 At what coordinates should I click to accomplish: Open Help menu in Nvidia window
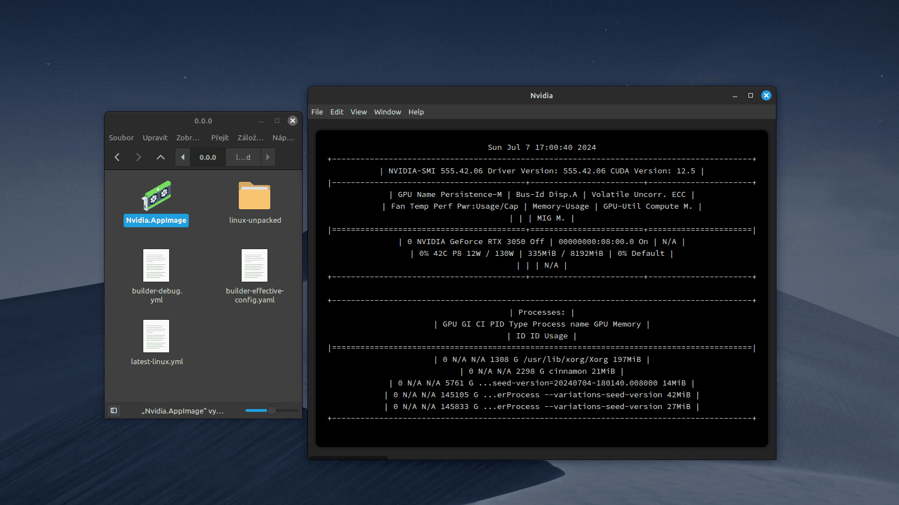pyautogui.click(x=416, y=112)
